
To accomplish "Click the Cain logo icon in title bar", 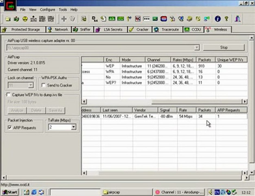I will pyautogui.click(x=10, y=5).
